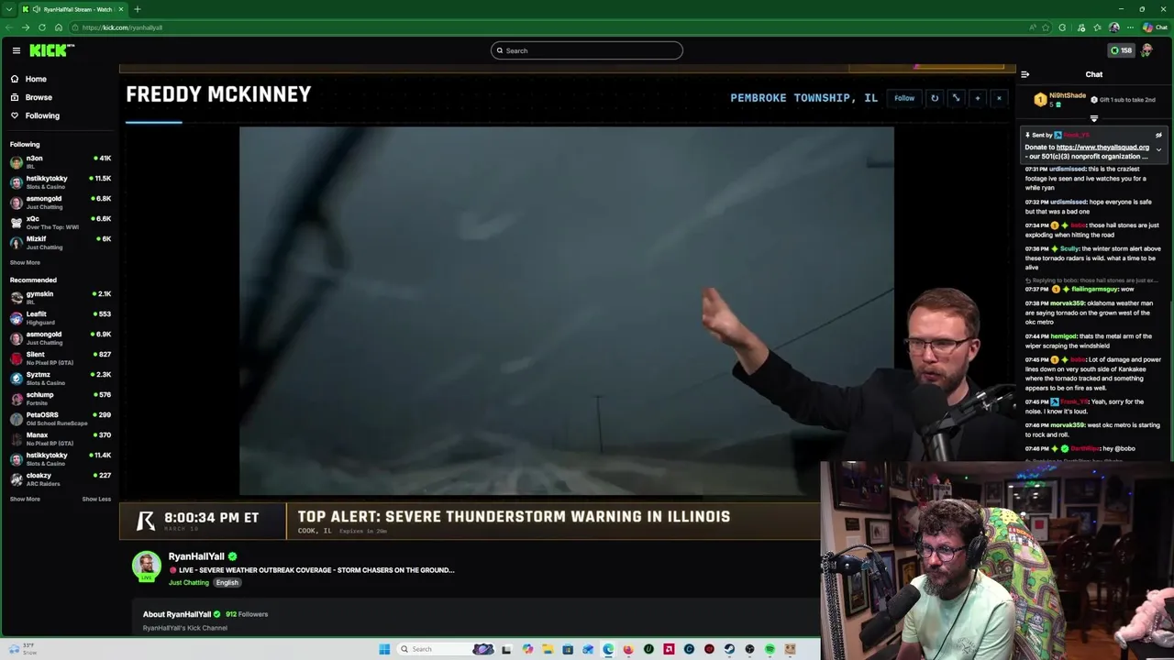Click the Kick logo

pos(51,50)
